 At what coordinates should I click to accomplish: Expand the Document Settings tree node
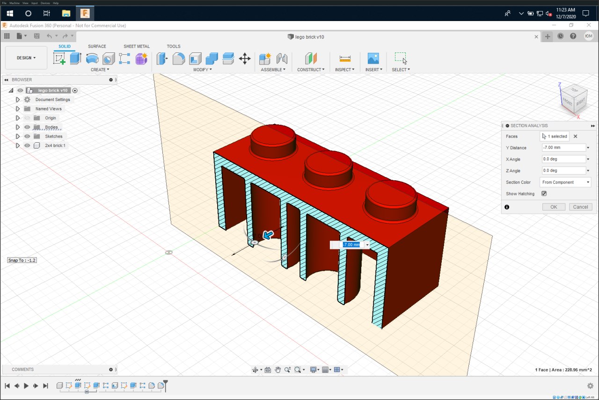pyautogui.click(x=18, y=100)
